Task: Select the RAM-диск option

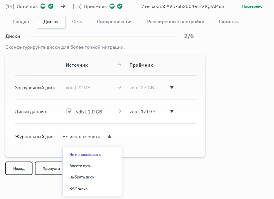Action: [x=79, y=188]
